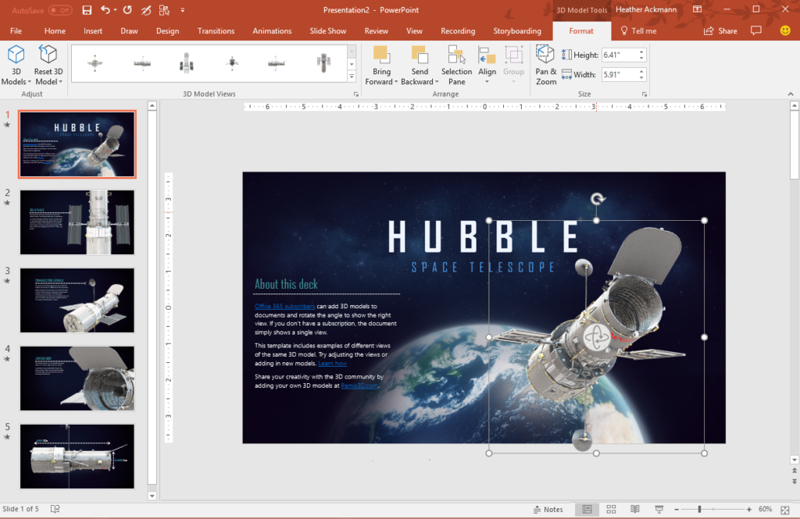The image size is (800, 519).
Task: Click the Notes button in status bar
Action: click(548, 510)
